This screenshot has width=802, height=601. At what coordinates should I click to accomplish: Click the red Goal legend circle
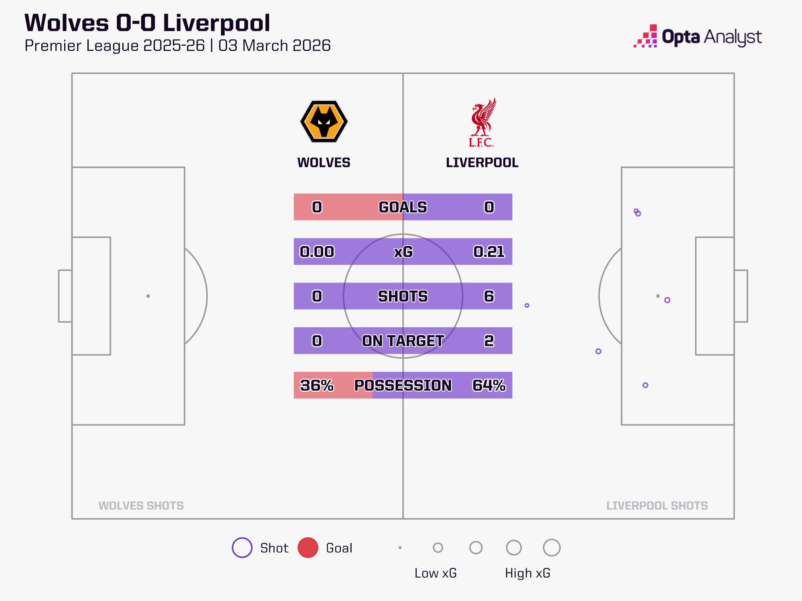pyautogui.click(x=308, y=548)
